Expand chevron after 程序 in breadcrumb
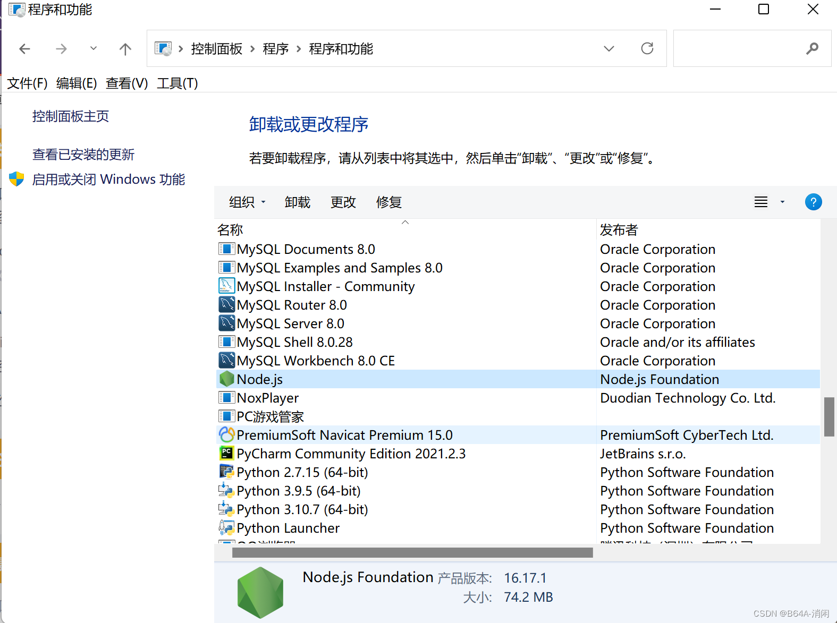The height and width of the screenshot is (623, 837). click(299, 49)
